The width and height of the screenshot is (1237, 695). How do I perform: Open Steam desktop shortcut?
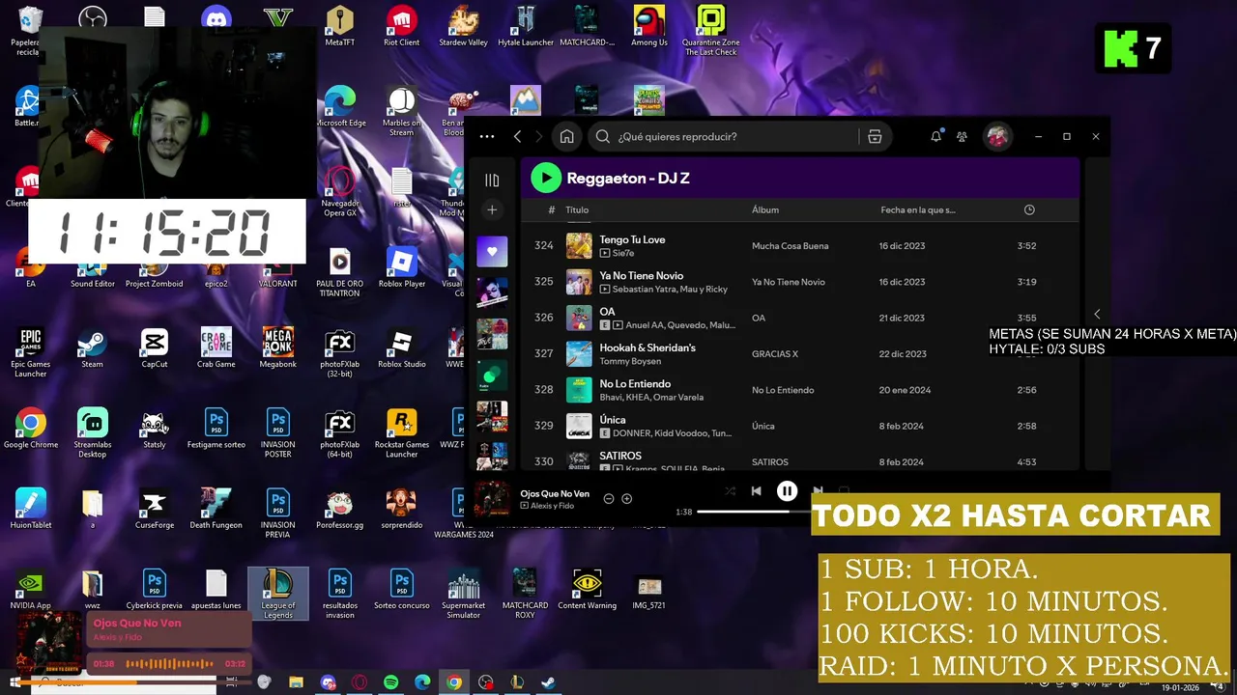coord(92,348)
